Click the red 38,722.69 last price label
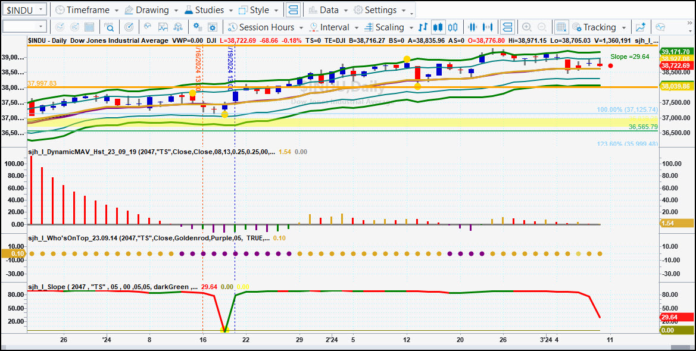This screenshot has width=696, height=351. tap(676, 65)
